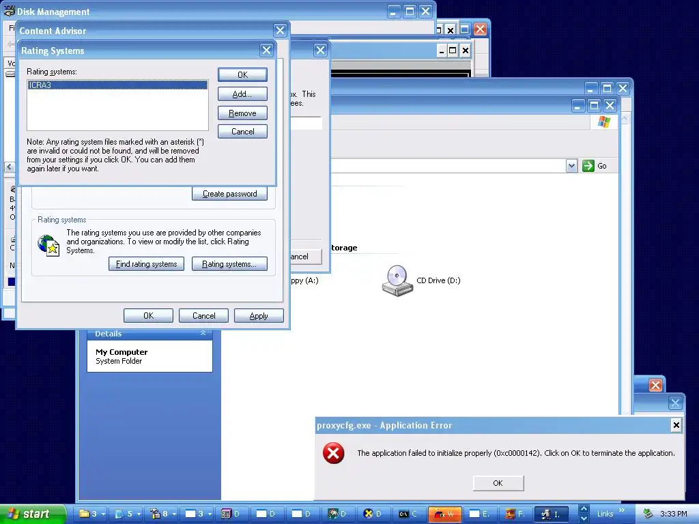
Task: Open the folder group with 3 windows on taskbar
Action: coord(92,514)
